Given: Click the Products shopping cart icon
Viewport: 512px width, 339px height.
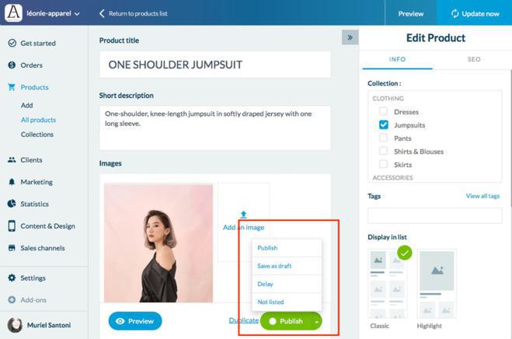Looking at the screenshot, I should (x=12, y=87).
